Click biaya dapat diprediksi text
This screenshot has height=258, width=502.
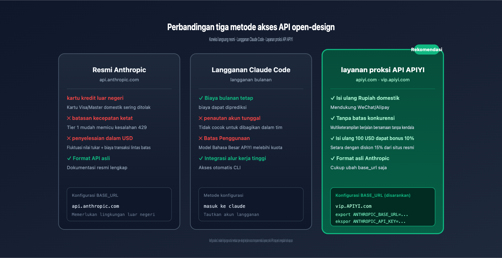point(222,107)
